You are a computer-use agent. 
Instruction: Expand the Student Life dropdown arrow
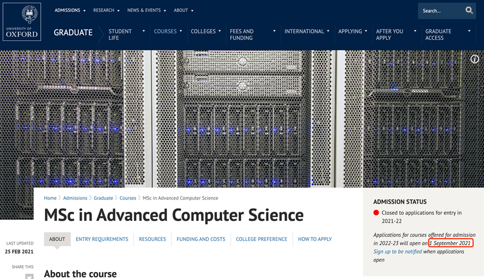(143, 31)
